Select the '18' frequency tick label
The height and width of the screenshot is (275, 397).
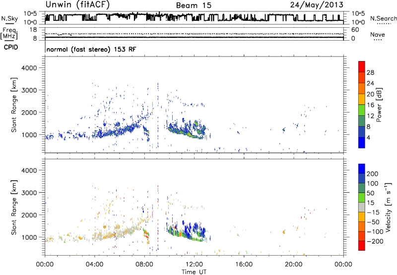[33, 30]
